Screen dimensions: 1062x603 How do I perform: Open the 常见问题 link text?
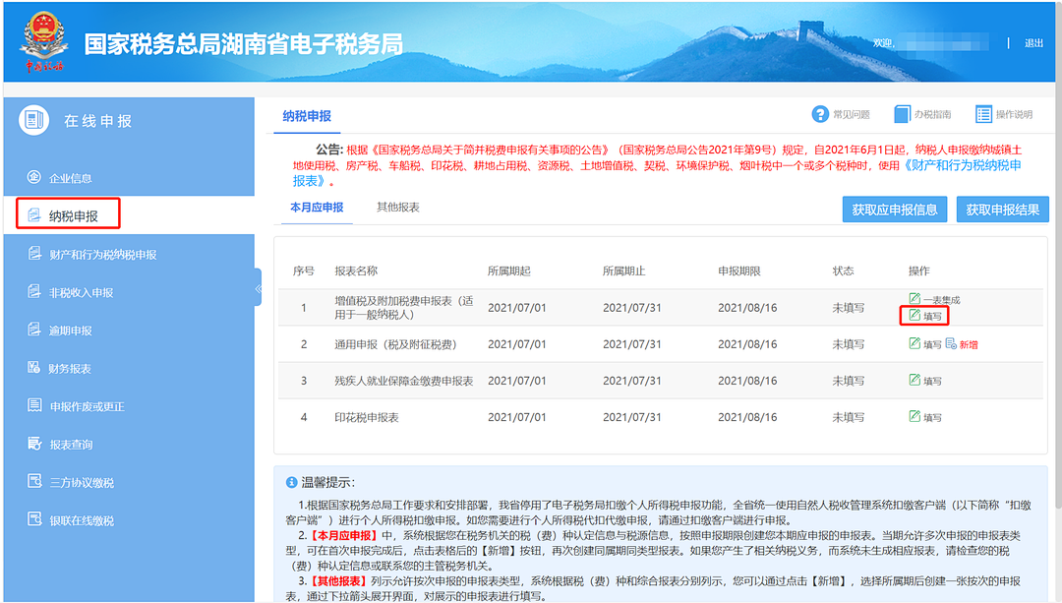click(852, 114)
